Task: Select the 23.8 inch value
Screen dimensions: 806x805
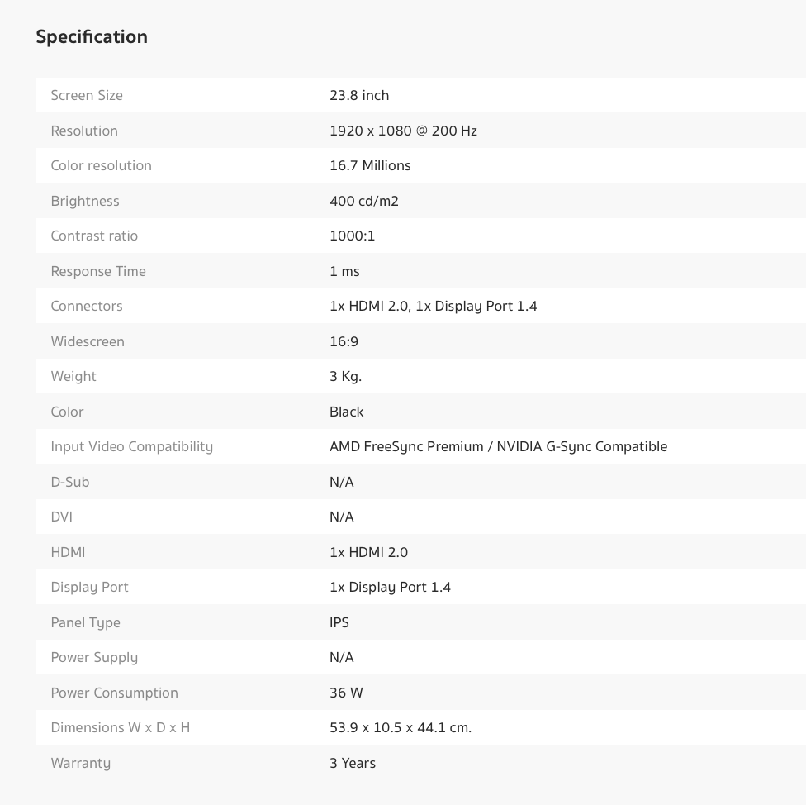Action: tap(359, 95)
